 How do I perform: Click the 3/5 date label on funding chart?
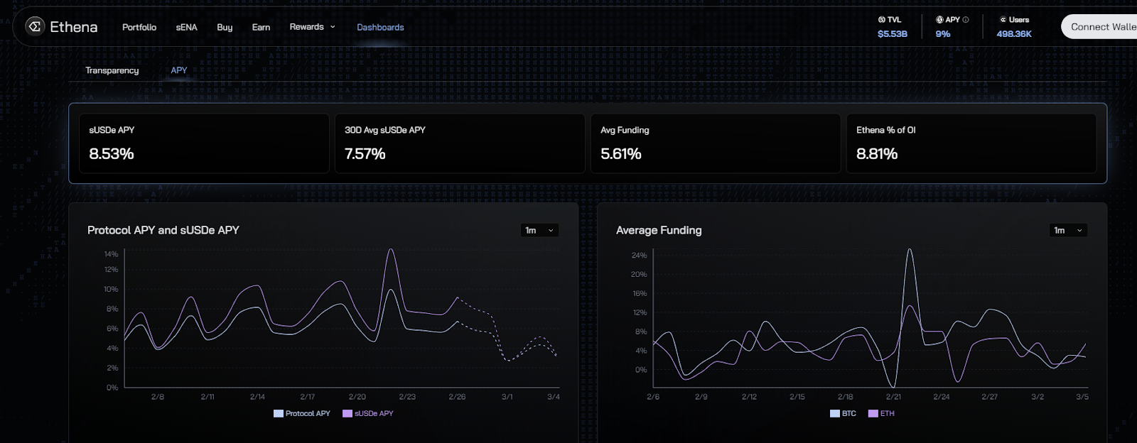pyautogui.click(x=1082, y=397)
